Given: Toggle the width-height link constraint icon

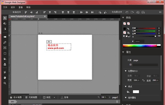Looking at the screenshot, I should [143, 80].
